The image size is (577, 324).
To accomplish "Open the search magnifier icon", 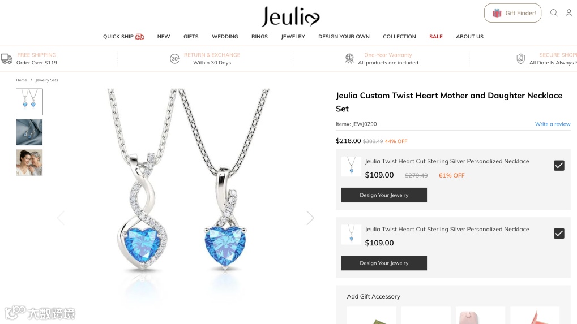I will tap(554, 13).
